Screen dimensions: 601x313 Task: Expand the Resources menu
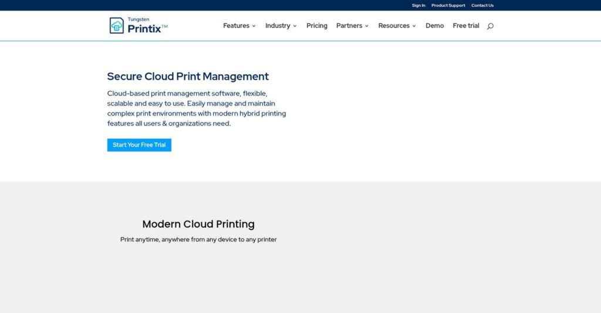(x=397, y=26)
